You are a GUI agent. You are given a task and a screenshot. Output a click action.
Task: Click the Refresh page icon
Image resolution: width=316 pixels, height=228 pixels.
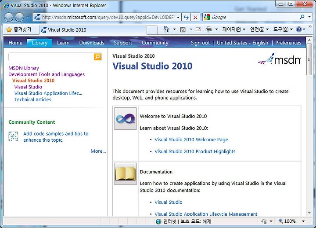[x=186, y=17]
